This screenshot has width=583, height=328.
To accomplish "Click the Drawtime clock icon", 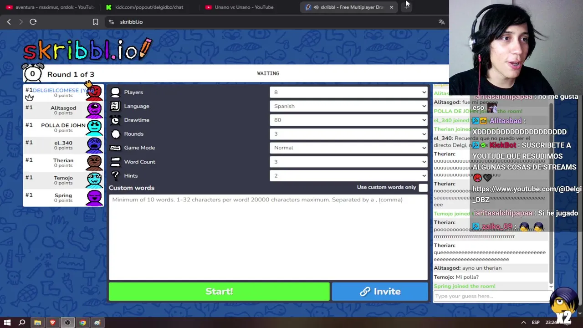I will pyautogui.click(x=115, y=120).
